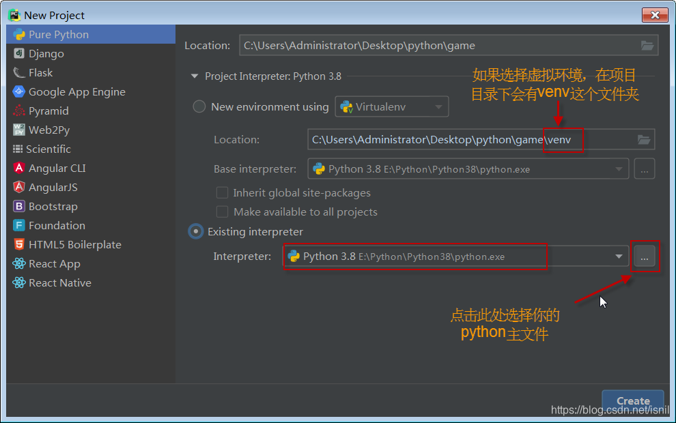This screenshot has width=676, height=423.
Task: Click the PyCharm icon in title bar
Action: tap(14, 15)
